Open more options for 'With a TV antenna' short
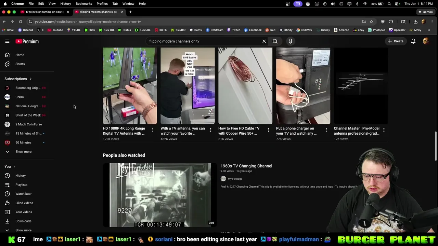This screenshot has width=438, height=246. tap(211, 130)
